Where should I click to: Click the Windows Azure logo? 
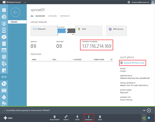click(x=11, y=2)
